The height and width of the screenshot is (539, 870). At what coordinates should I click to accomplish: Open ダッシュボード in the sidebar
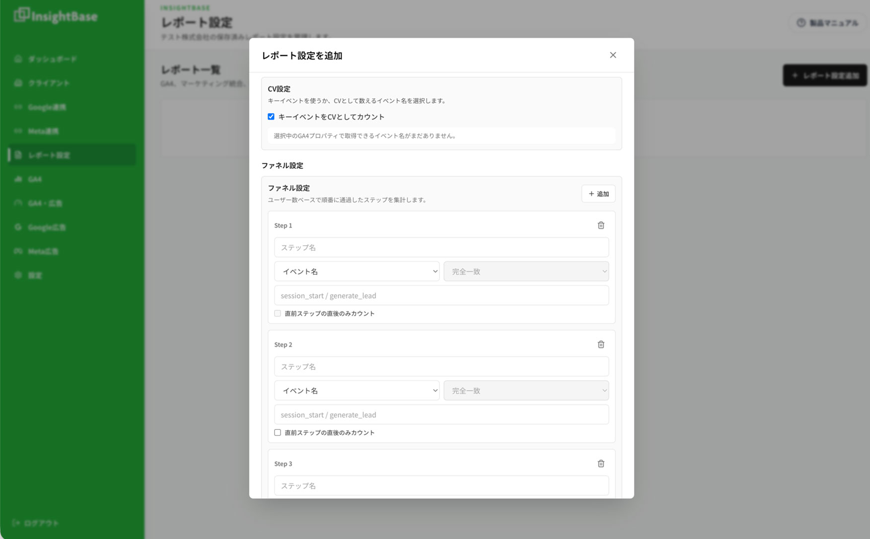coord(72,59)
